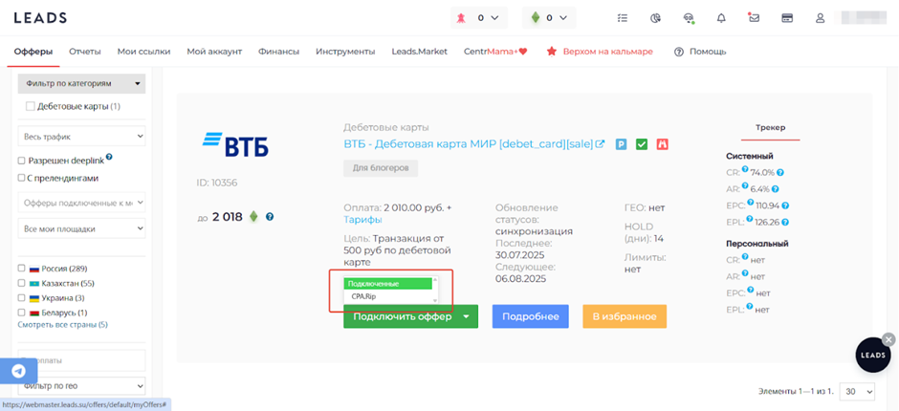Open the Фильтр по гео dropdown
Screen dimensions: 899x411
tap(82, 386)
